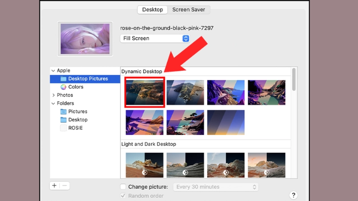Open the Fill Screen dropdown

(x=155, y=38)
